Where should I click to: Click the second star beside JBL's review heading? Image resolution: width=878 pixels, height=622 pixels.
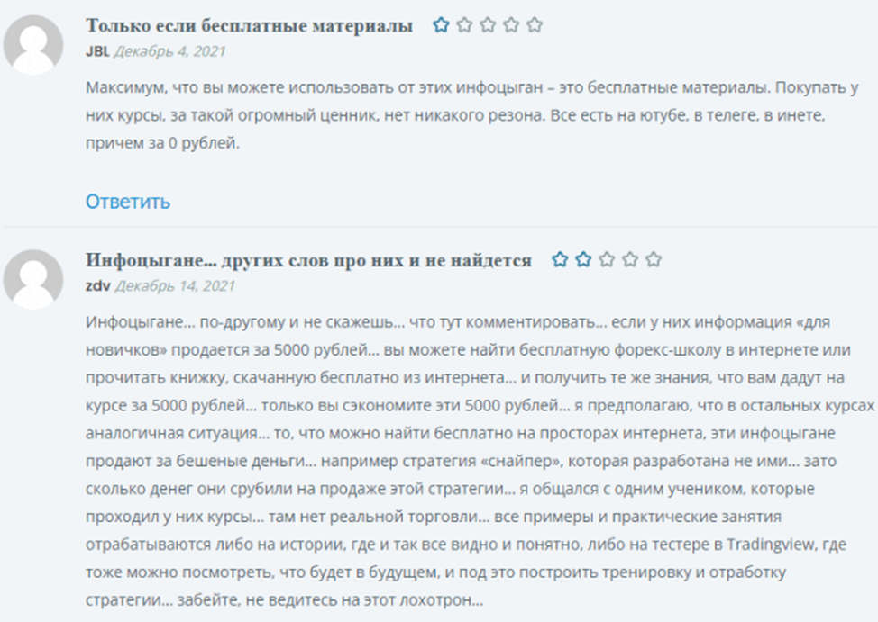(x=462, y=24)
